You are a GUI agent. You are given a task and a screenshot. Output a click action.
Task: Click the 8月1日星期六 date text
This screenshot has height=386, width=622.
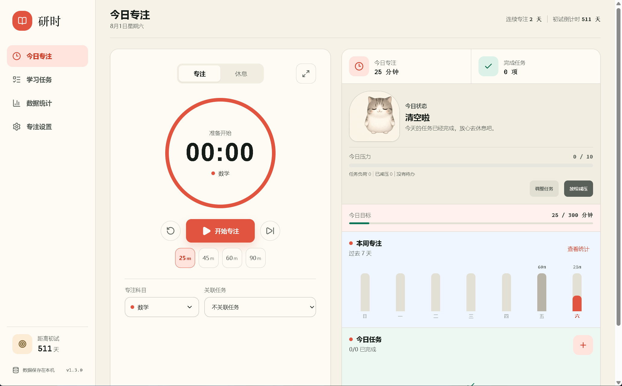(x=127, y=26)
